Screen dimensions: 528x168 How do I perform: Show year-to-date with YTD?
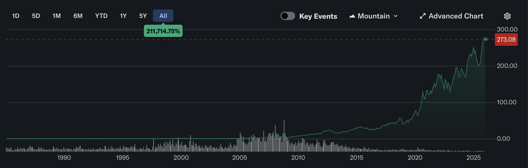101,16
